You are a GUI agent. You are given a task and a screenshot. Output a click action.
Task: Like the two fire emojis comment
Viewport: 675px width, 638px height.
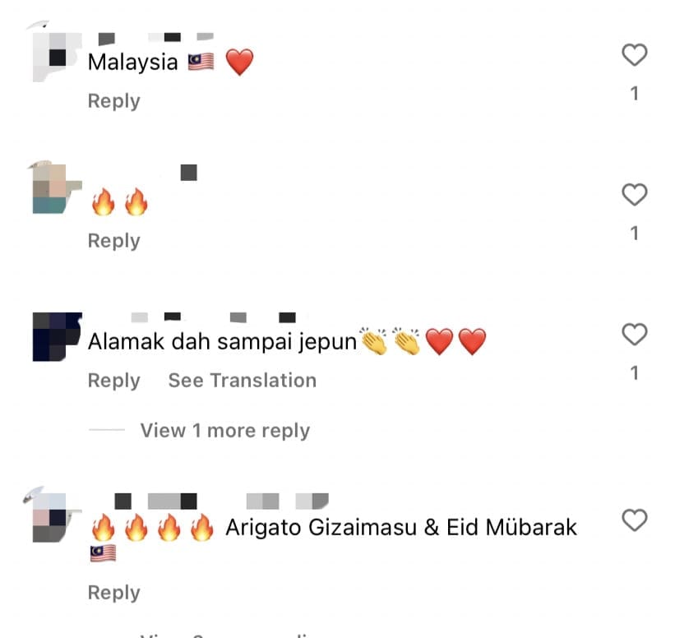pos(634,195)
